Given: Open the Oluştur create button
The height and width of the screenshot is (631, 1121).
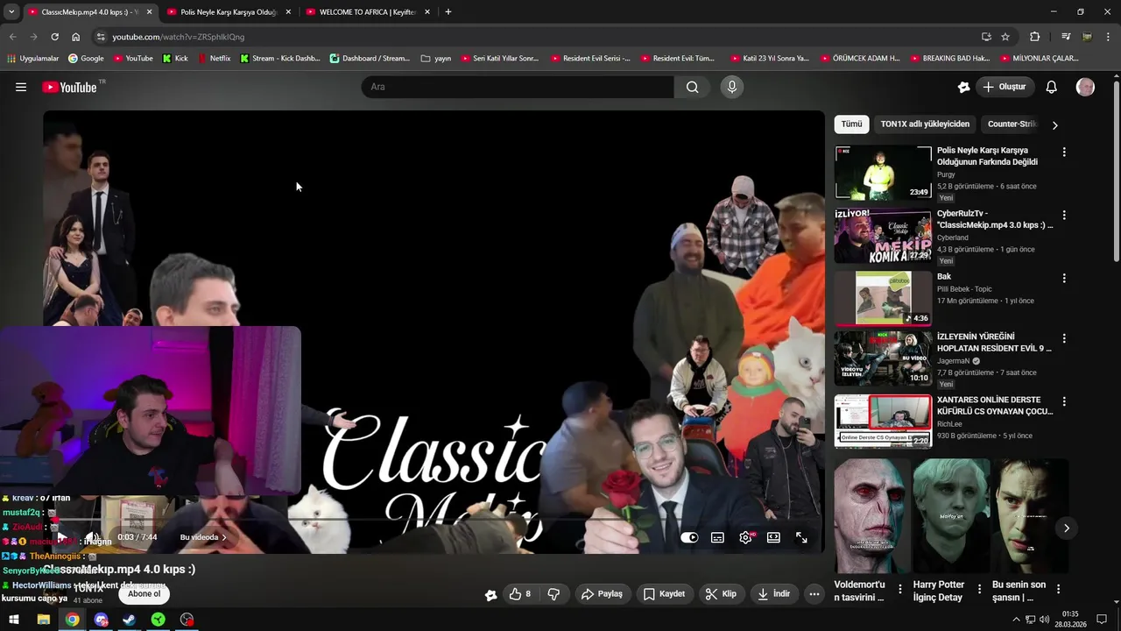Looking at the screenshot, I should pos(1005,87).
